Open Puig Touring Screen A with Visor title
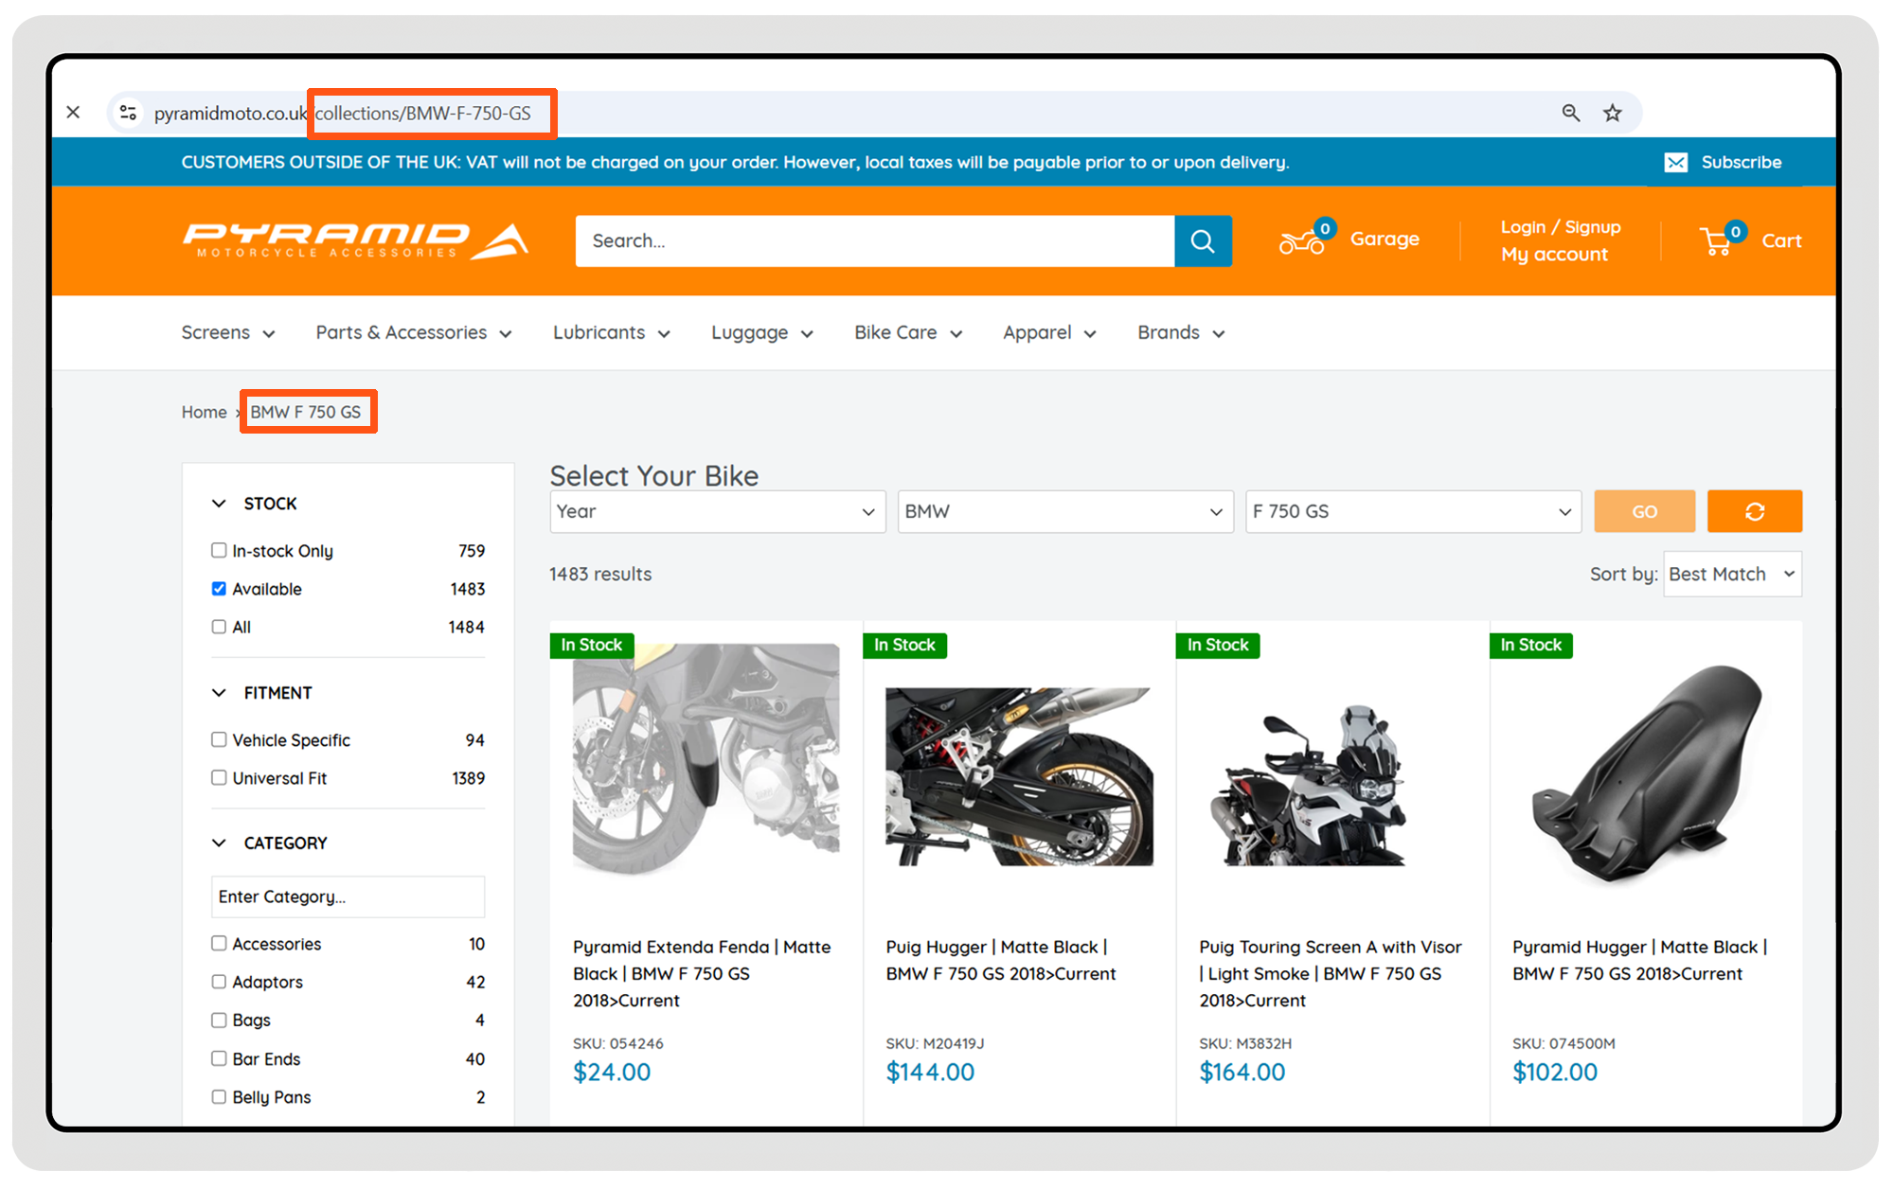The width and height of the screenshot is (1894, 1189). pyautogui.click(x=1330, y=973)
